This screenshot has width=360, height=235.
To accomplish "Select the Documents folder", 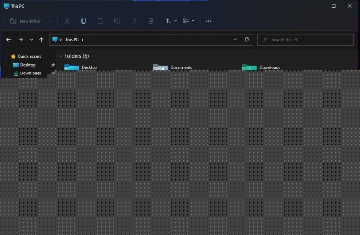I will tap(181, 67).
